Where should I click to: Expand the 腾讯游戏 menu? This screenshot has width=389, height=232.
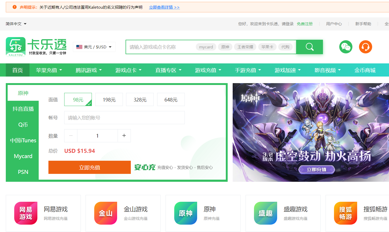89,70
